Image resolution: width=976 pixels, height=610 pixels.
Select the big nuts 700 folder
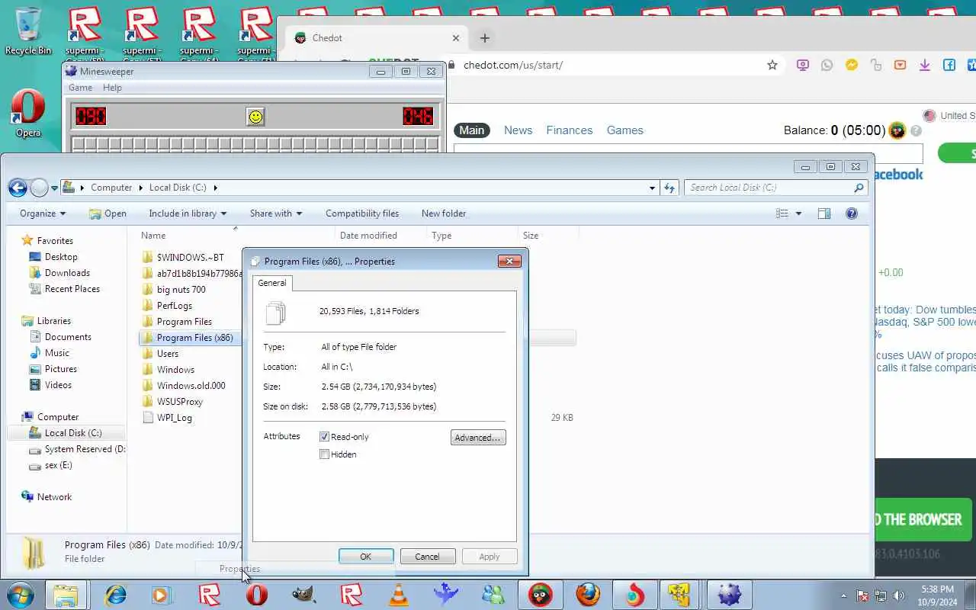click(181, 290)
